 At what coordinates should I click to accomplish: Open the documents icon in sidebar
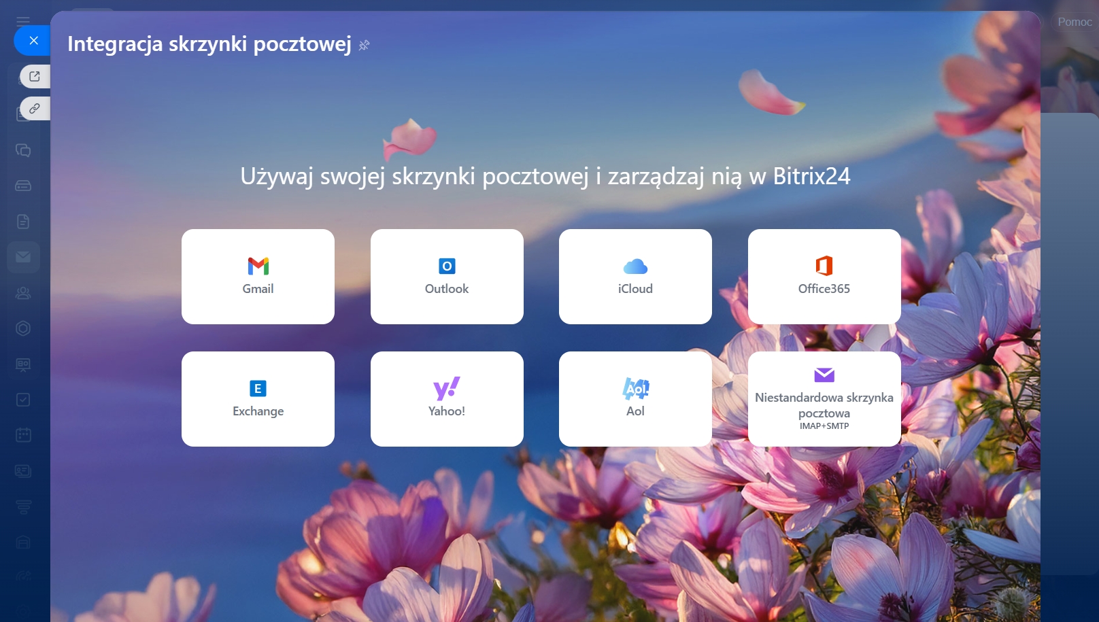tap(23, 222)
